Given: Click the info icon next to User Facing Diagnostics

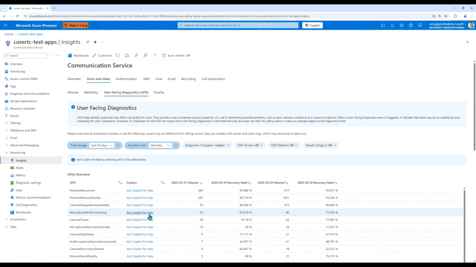Looking at the screenshot, I should [73, 107].
